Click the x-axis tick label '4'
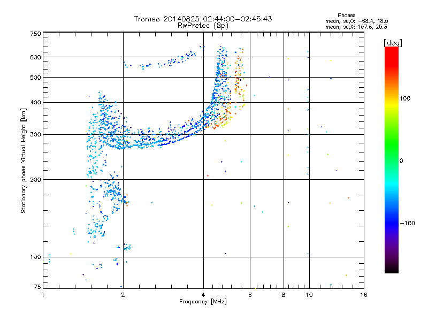Screen dimensions: 428x321 (203, 295)
